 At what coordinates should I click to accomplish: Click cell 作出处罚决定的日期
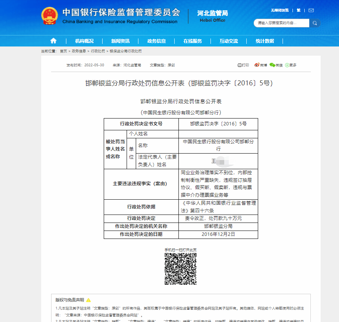[x=141, y=234]
